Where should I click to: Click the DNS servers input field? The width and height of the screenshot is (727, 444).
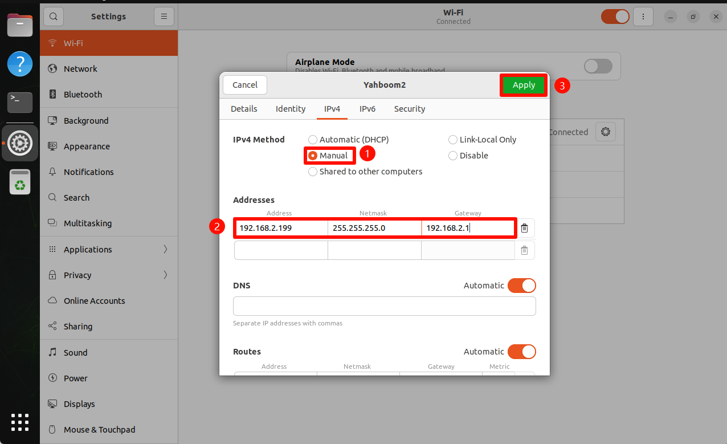(385, 306)
